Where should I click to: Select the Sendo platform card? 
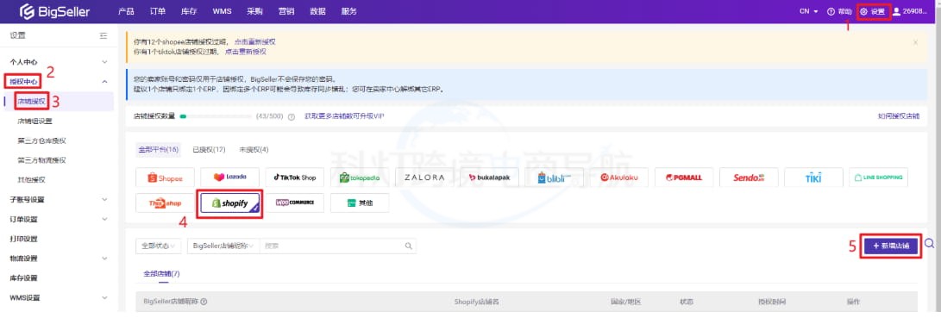point(749,178)
